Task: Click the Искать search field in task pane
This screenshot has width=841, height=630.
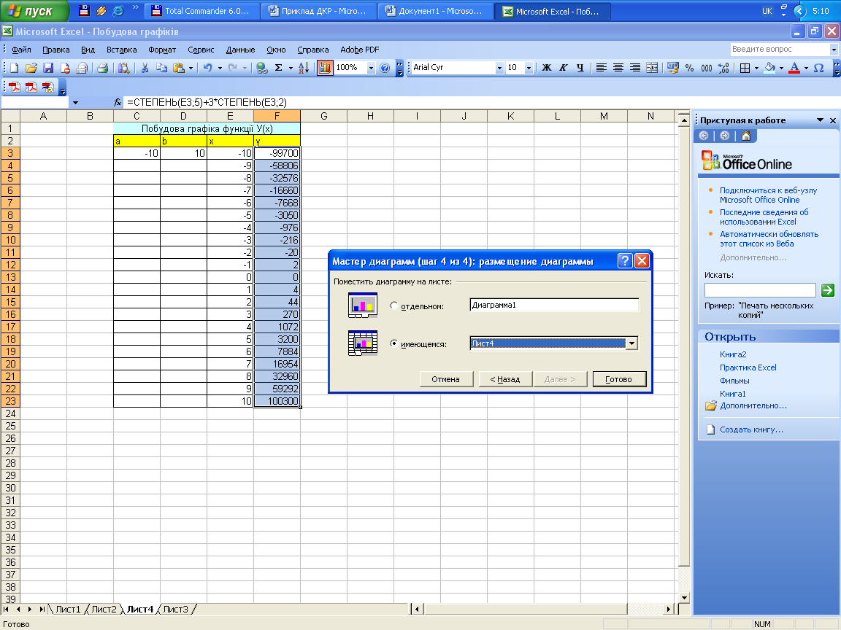Action: (760, 289)
